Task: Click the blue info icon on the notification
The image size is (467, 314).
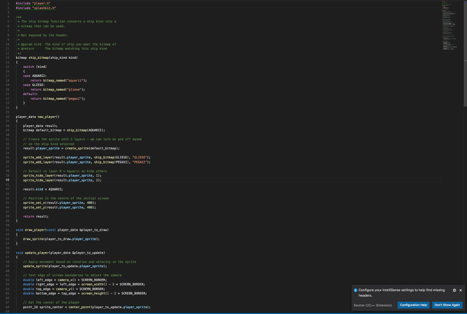Action: click(x=356, y=290)
